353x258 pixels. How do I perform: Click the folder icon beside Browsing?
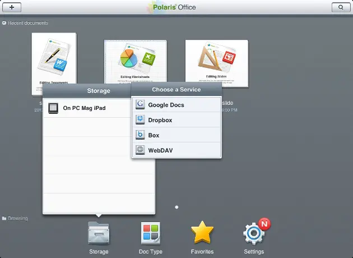[4, 218]
